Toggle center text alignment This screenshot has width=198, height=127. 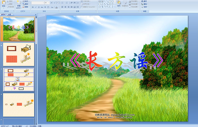[65, 7]
